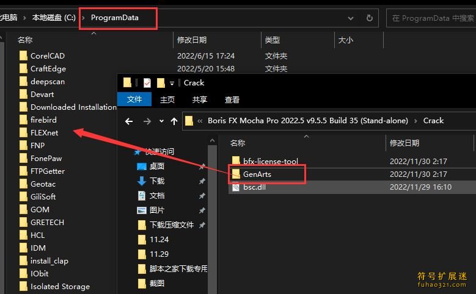Image resolution: width=476 pixels, height=294 pixels.
Task: Click the properties checkmark quick-access icon
Action: tap(147, 83)
